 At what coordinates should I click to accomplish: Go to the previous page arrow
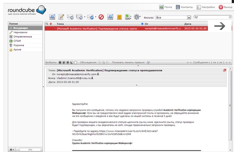coord(190,63)
